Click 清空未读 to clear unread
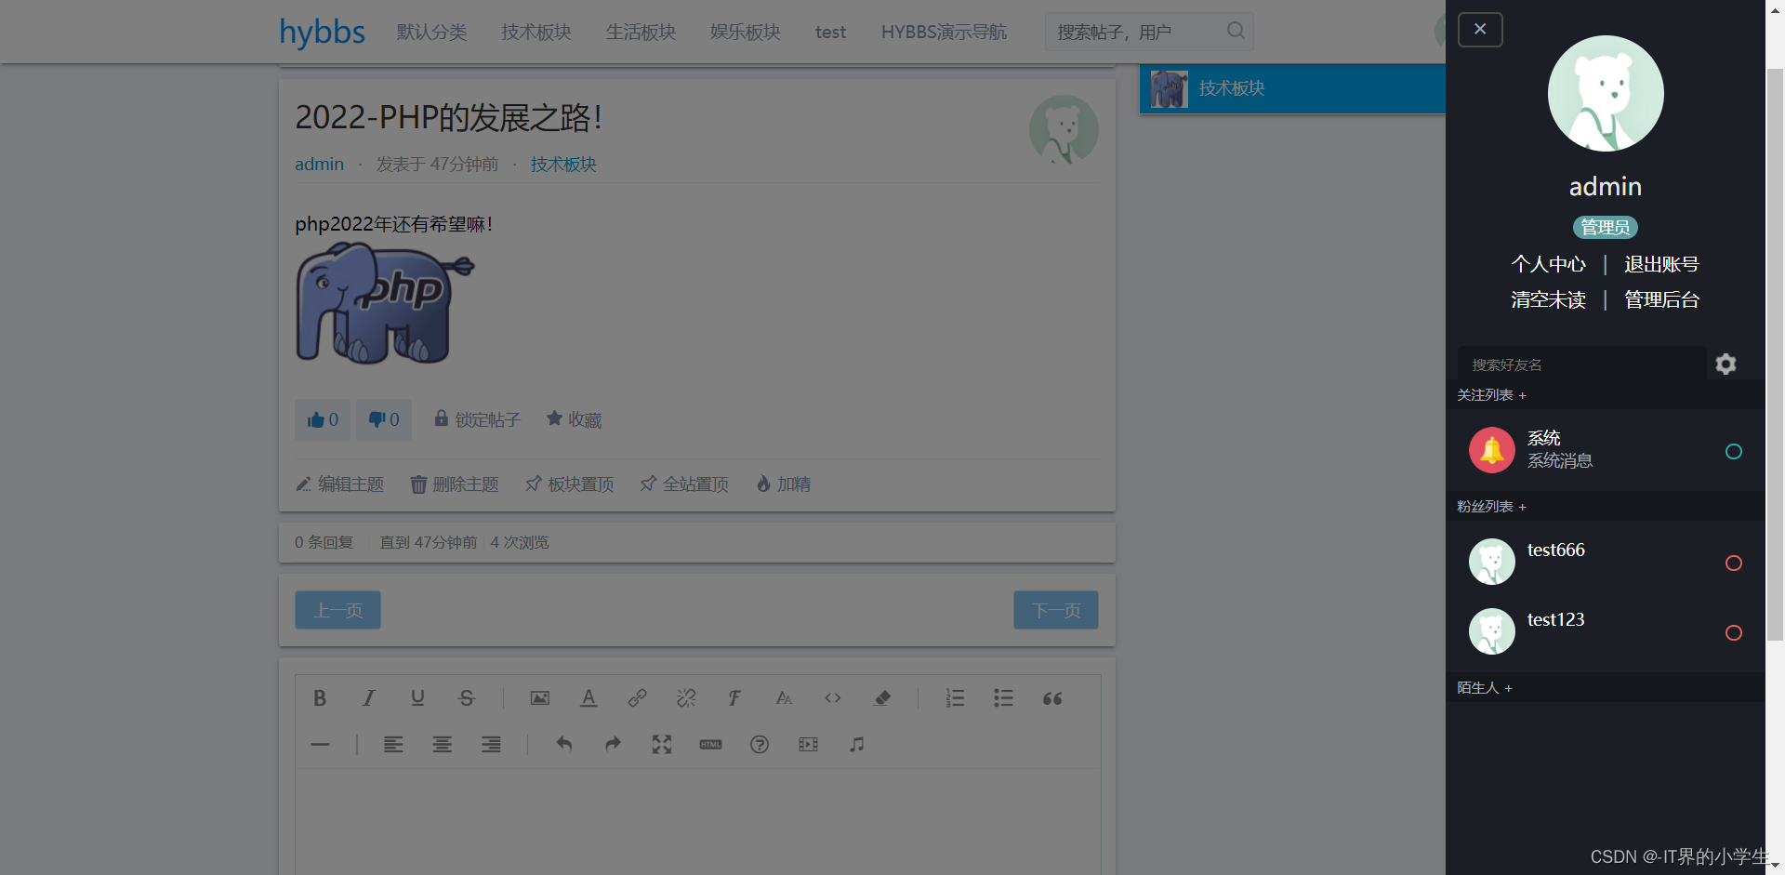1785x875 pixels. tap(1549, 300)
